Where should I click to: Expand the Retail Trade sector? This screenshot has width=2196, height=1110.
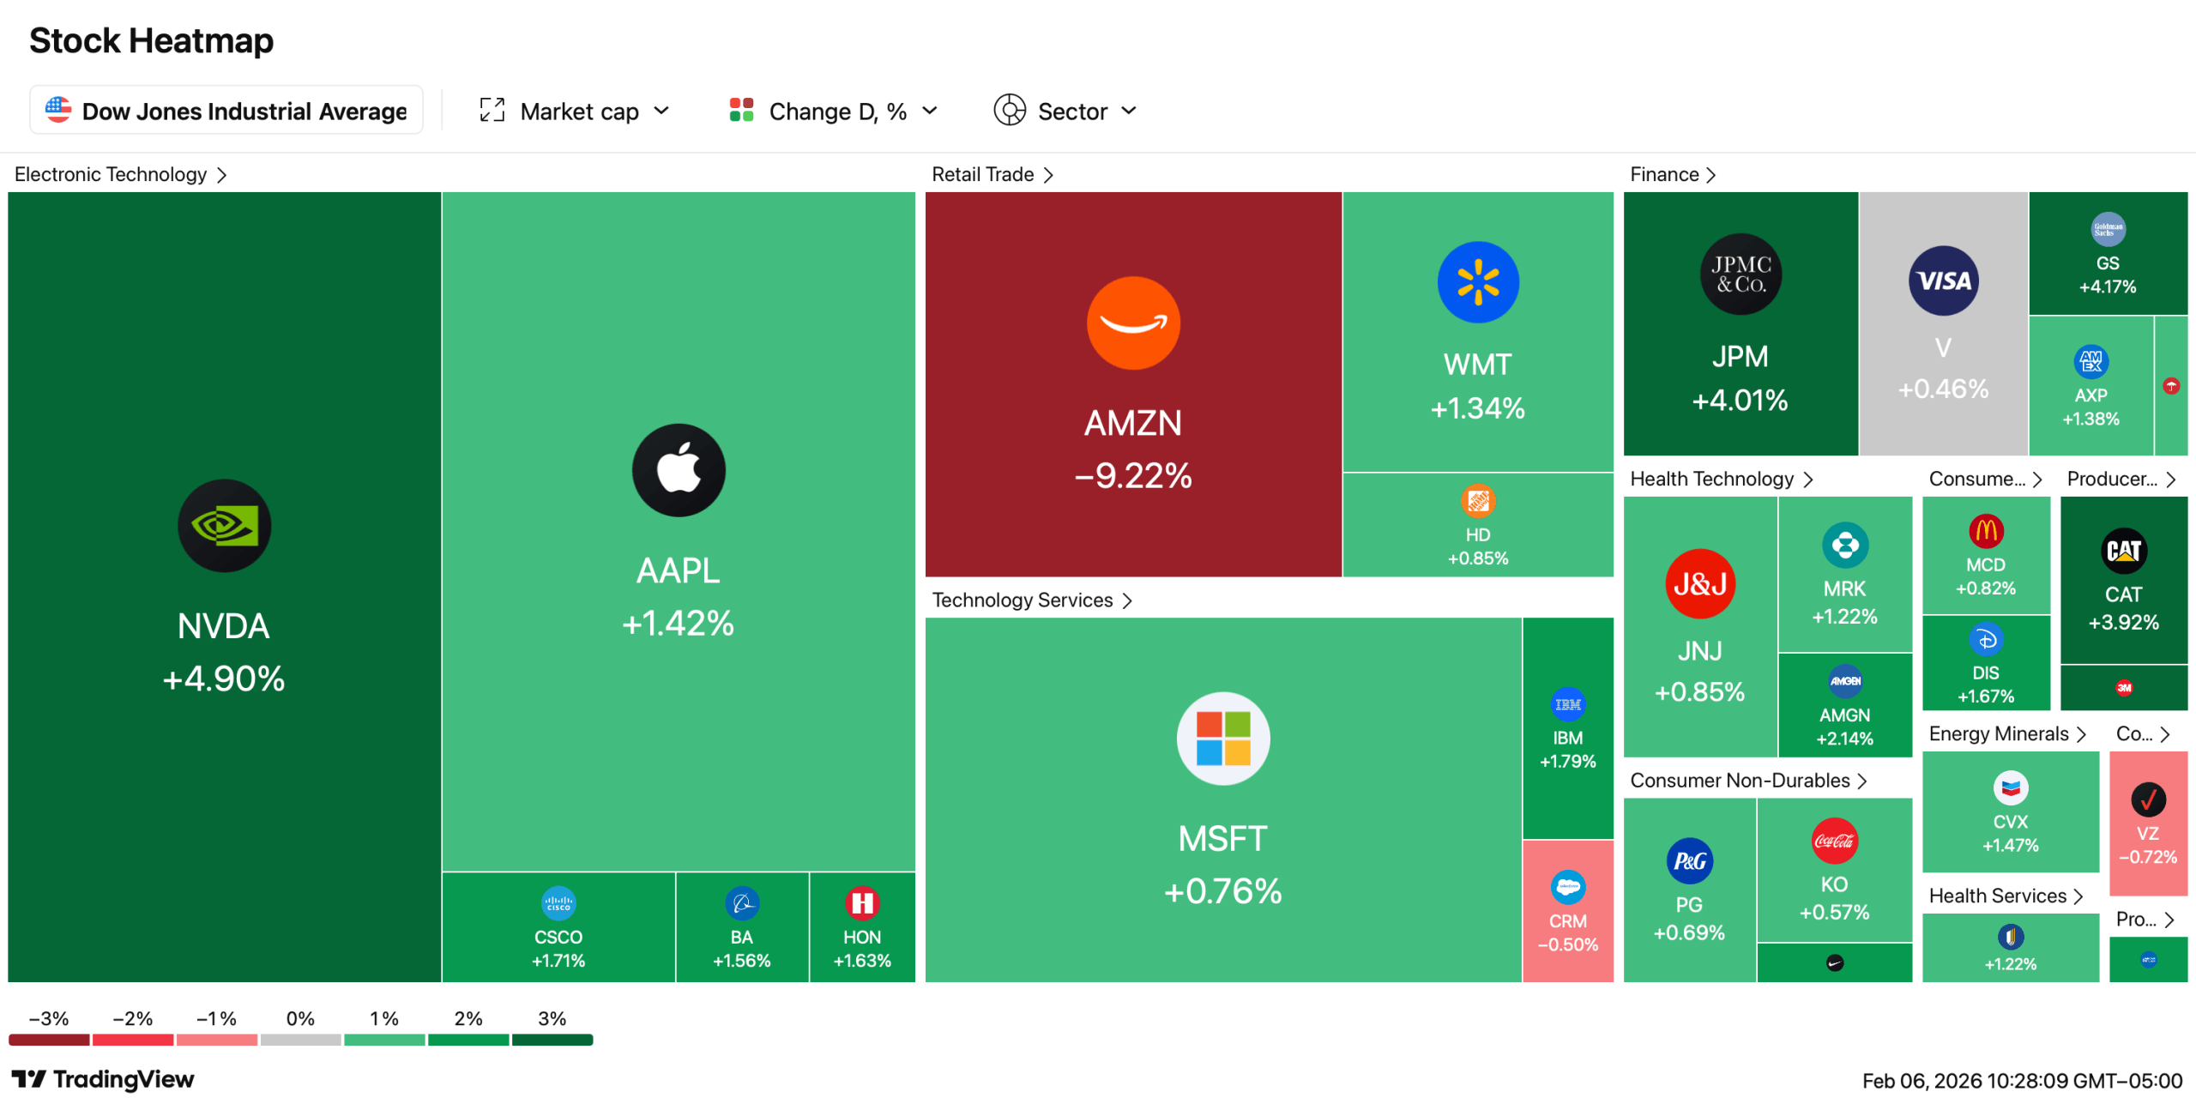[x=992, y=174]
